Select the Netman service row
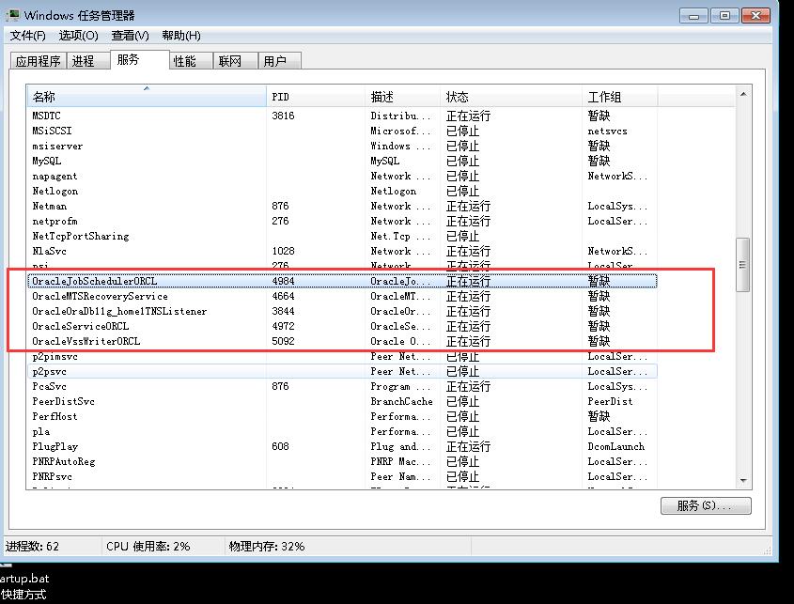Screen dimensions: 794x604 (342, 206)
